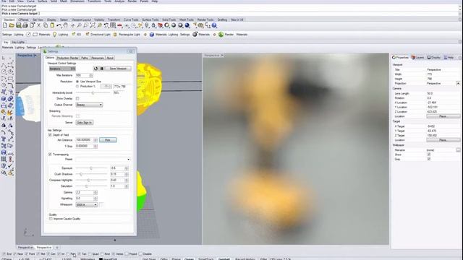Click the blue cube Materials icon
The height and width of the screenshot is (260, 463).
(x=152, y=35)
